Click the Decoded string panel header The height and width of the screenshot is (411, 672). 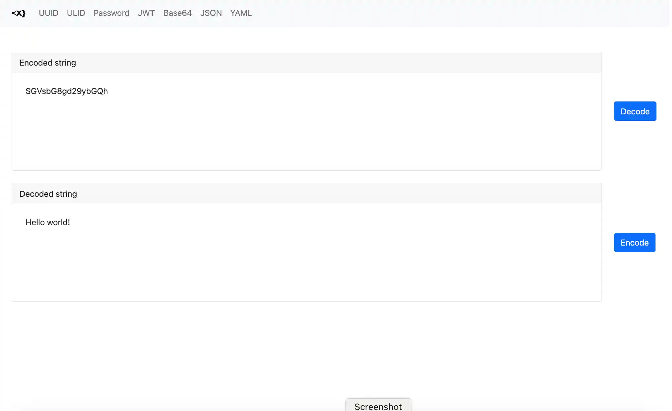[x=48, y=194]
